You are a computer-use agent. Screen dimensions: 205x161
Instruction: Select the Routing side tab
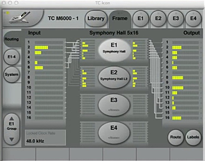12,39
